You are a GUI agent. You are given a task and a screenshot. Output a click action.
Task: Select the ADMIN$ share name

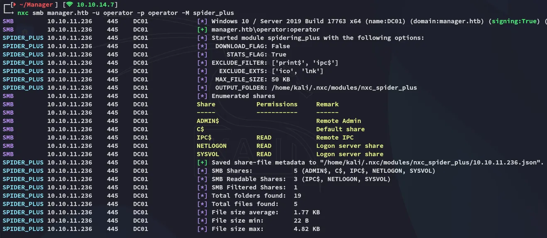point(208,121)
